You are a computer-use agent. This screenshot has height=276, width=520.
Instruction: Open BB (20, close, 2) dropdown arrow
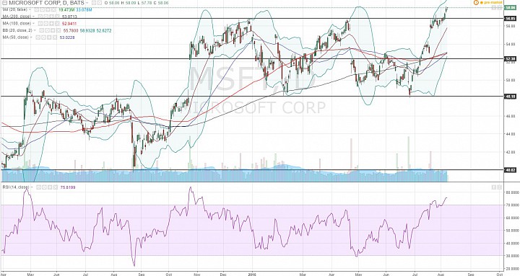tap(35, 30)
